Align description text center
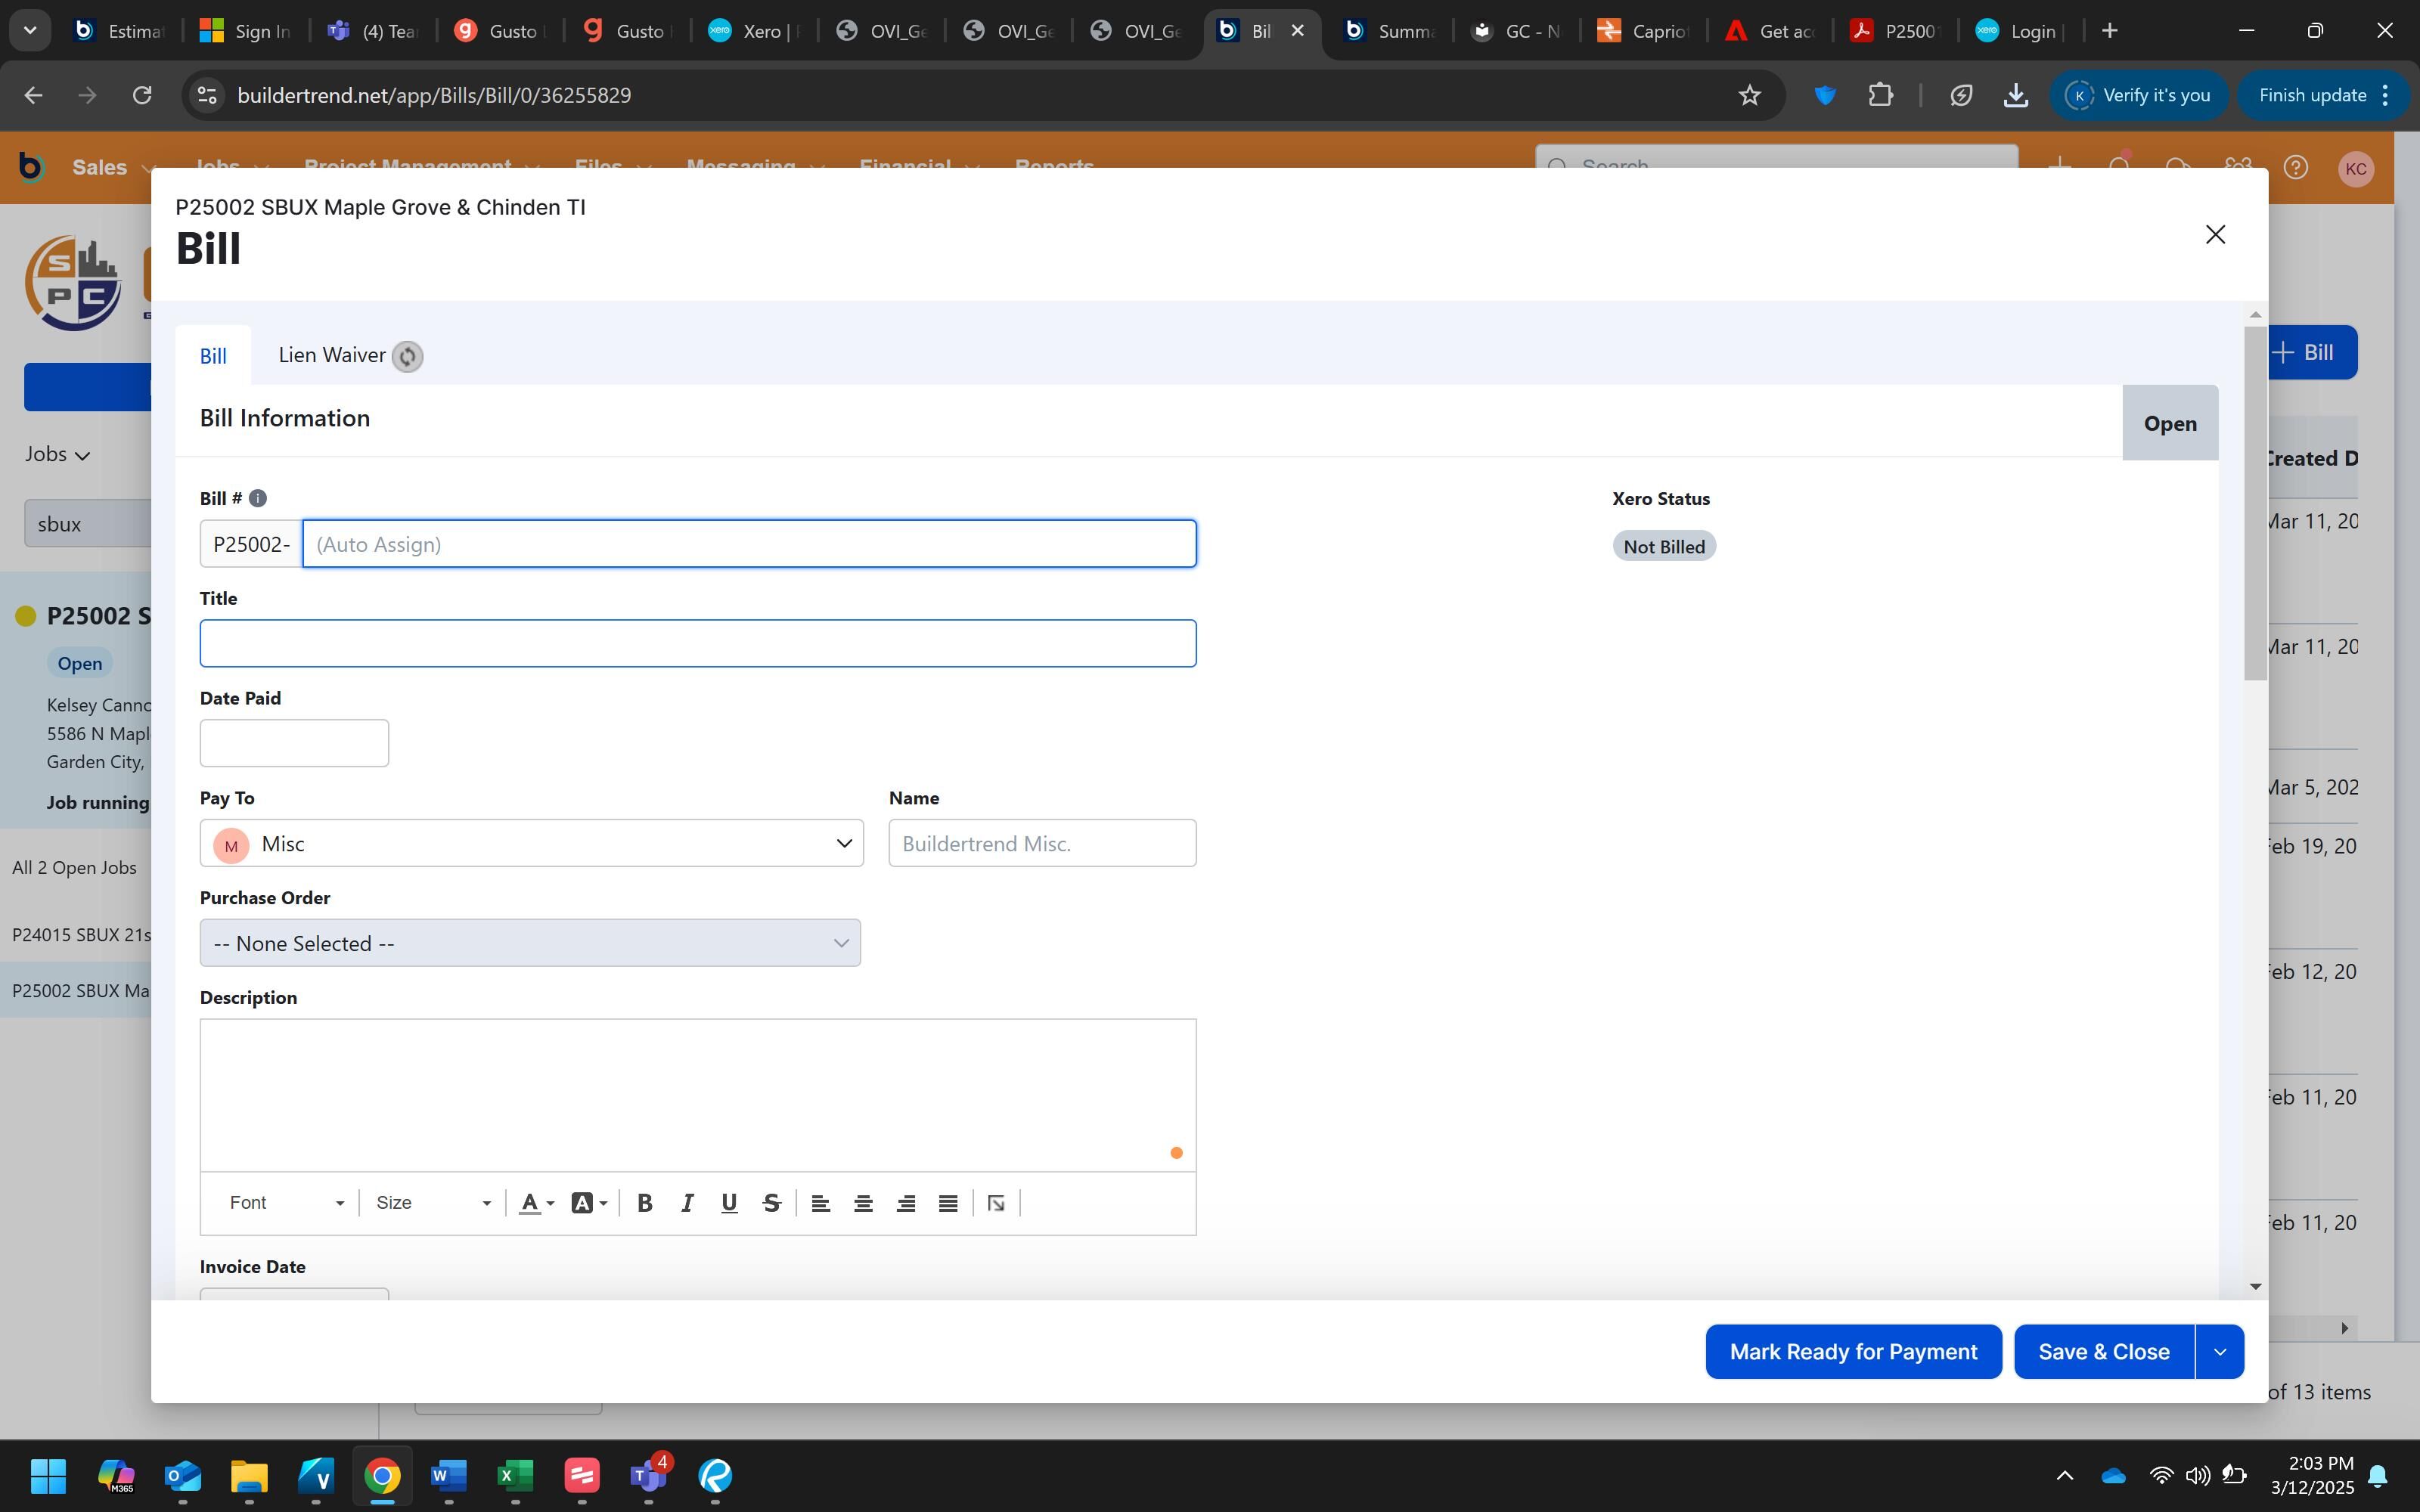 click(x=863, y=1203)
